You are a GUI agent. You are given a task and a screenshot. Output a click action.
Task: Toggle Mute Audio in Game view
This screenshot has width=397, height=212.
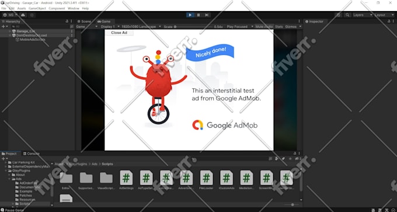264,27
